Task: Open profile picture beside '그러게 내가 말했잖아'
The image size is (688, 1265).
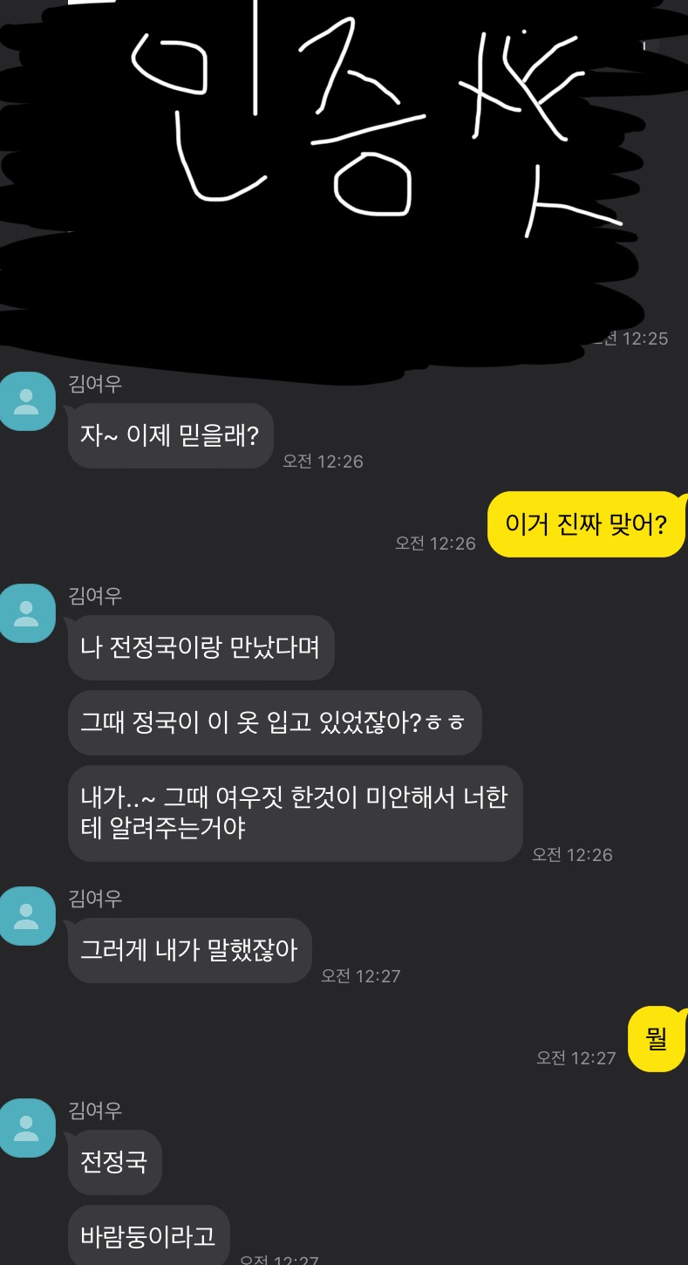Action: pyautogui.click(x=27, y=916)
